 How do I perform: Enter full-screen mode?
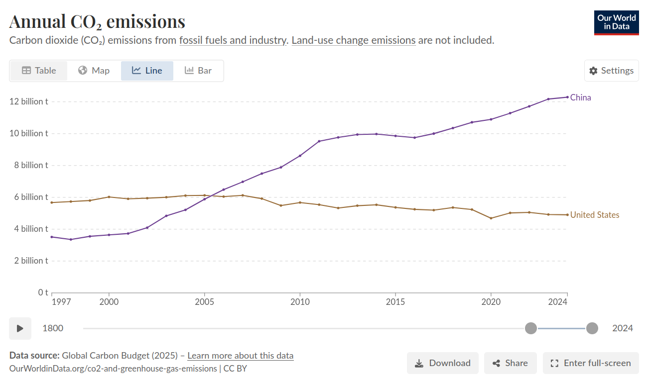click(590, 363)
